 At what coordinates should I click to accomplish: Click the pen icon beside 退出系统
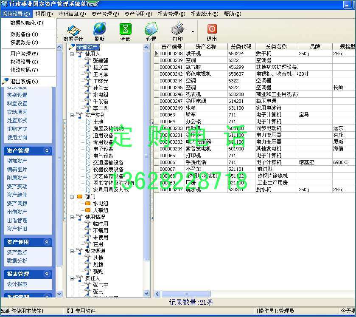pos(5,81)
